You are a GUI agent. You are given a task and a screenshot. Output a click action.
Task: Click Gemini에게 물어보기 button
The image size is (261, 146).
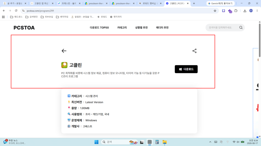tap(220, 3)
